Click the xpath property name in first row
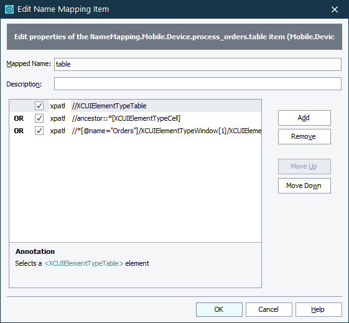This screenshot has height=323, width=349. [x=57, y=106]
